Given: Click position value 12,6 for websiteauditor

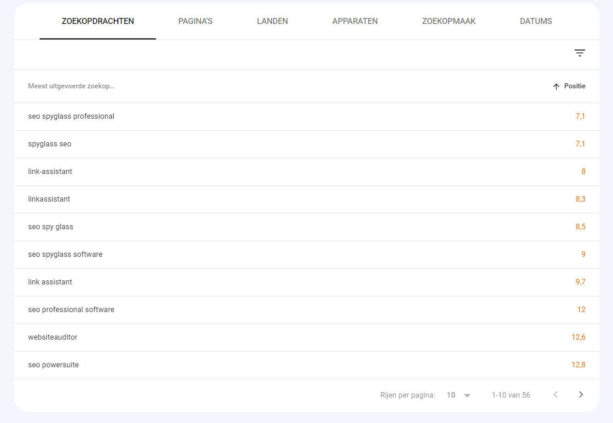Looking at the screenshot, I should (x=578, y=337).
